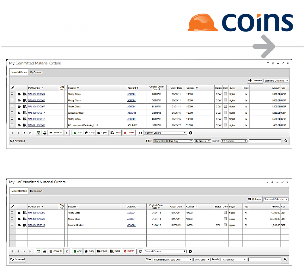Toggle Com checkbox for HM-10000/0005
This screenshot has width=304, height=266.
[x=226, y=100]
